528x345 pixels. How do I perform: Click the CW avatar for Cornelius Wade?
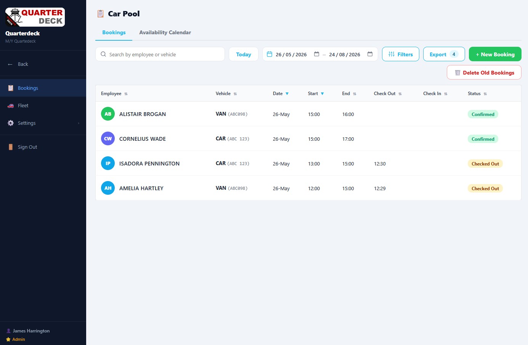(x=108, y=138)
